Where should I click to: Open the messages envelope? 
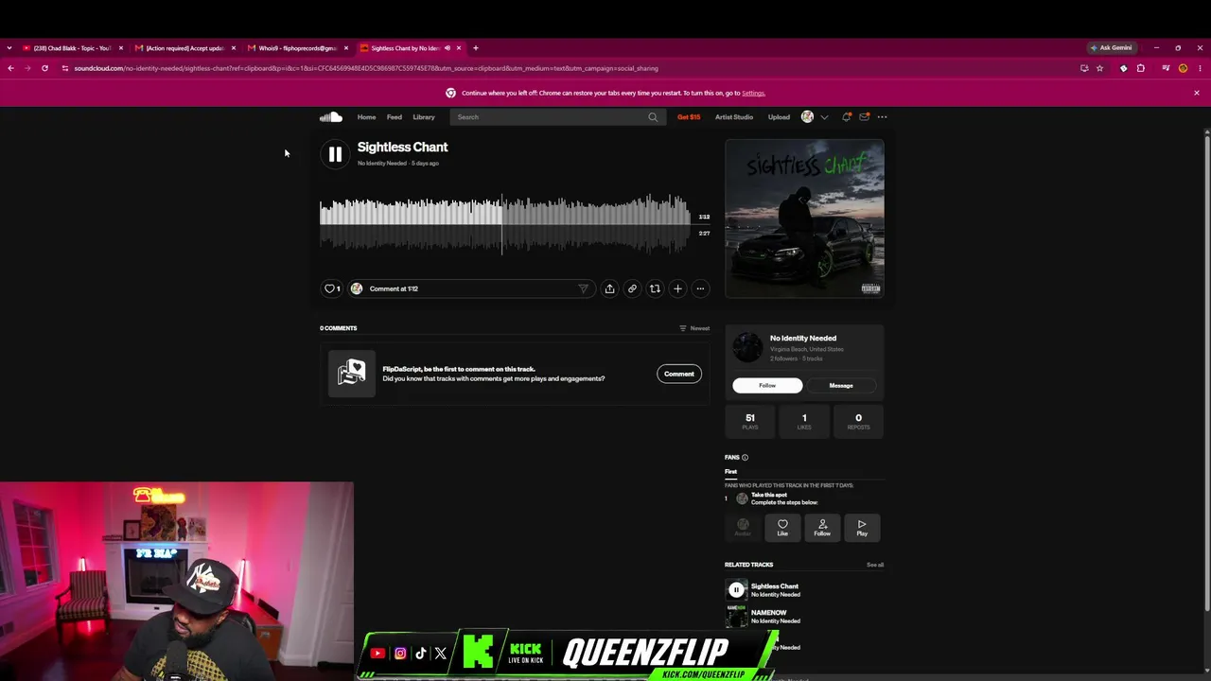click(x=864, y=117)
